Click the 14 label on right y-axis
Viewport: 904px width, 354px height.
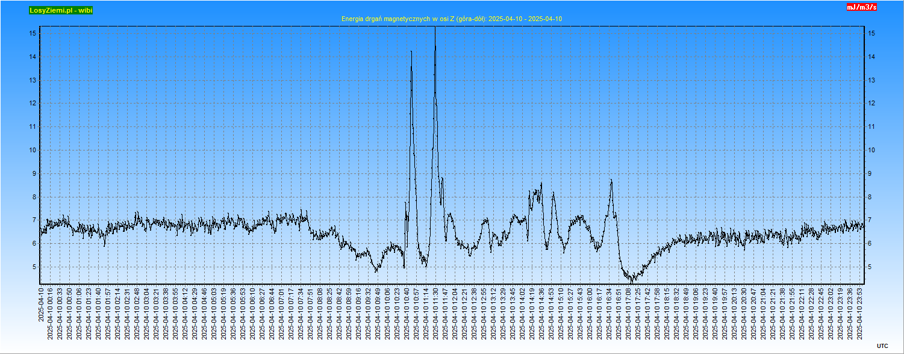(871, 57)
